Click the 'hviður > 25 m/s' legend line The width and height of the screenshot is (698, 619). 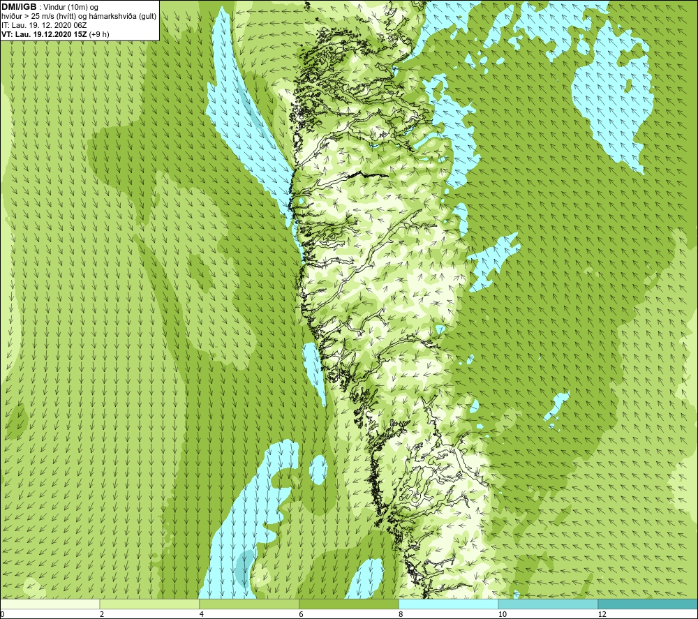coord(79,16)
